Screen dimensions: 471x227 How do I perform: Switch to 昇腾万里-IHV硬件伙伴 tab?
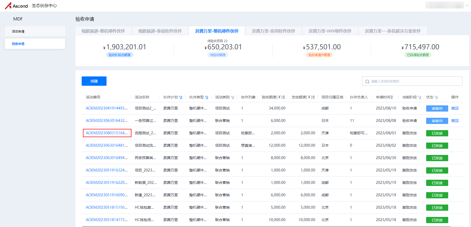[x=330, y=31]
